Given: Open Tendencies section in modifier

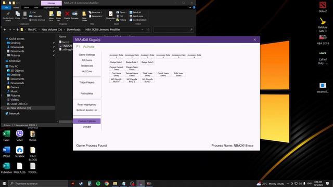Looking at the screenshot, I should coord(87,66).
